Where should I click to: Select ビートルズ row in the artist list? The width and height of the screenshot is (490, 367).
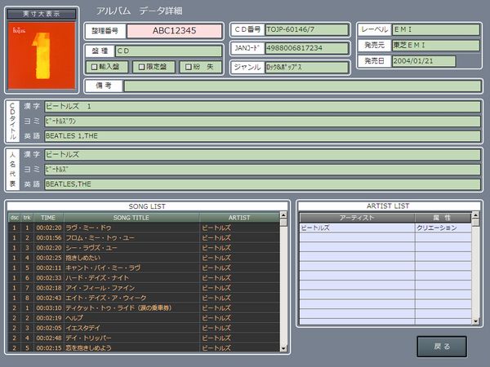pyautogui.click(x=385, y=228)
